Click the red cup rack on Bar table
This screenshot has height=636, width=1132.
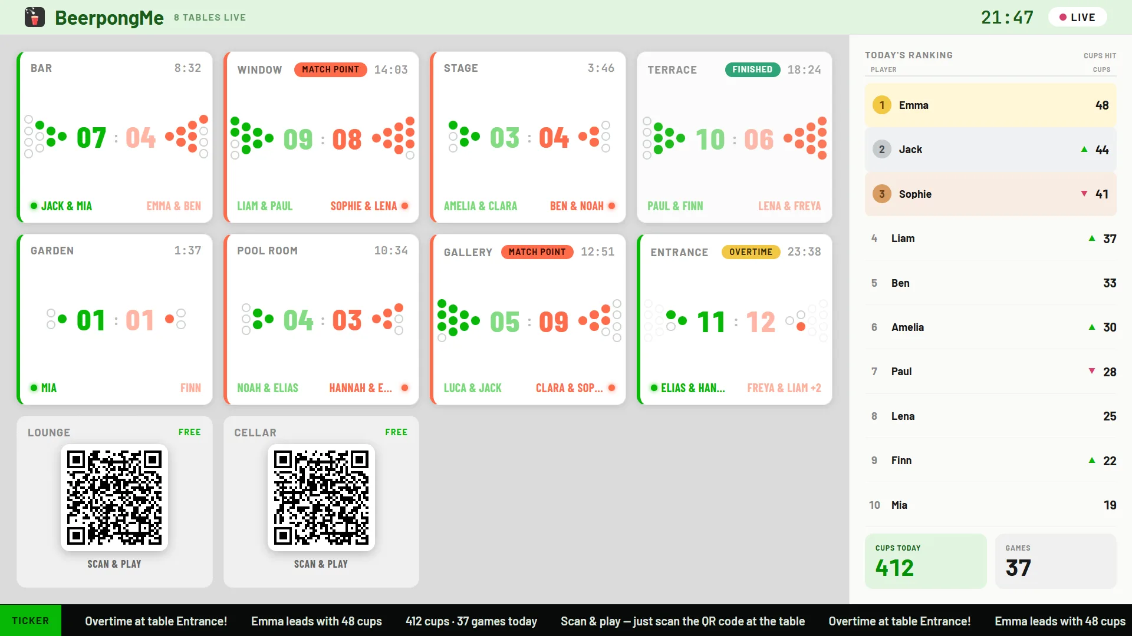187,137
